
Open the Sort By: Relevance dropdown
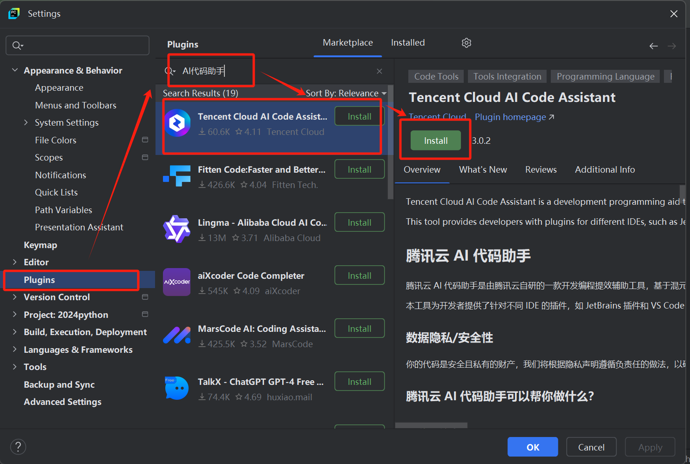[x=346, y=93]
